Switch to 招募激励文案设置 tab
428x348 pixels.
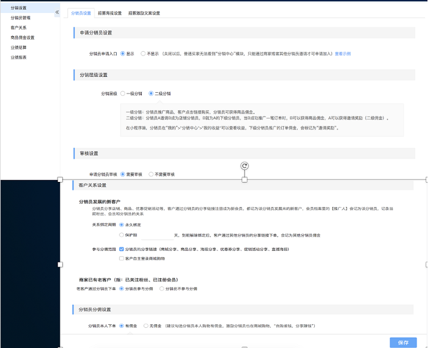[144, 13]
